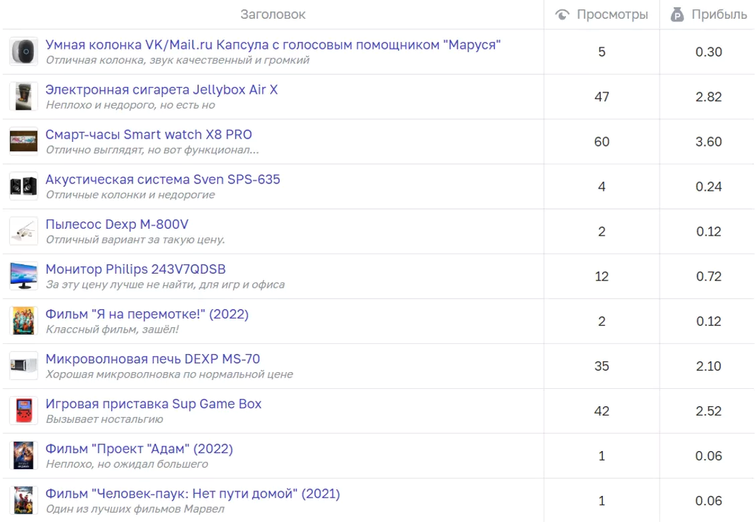Select subtitle "Один из лучших фильмов Марвел"
The height and width of the screenshot is (524, 756).
tap(135, 509)
